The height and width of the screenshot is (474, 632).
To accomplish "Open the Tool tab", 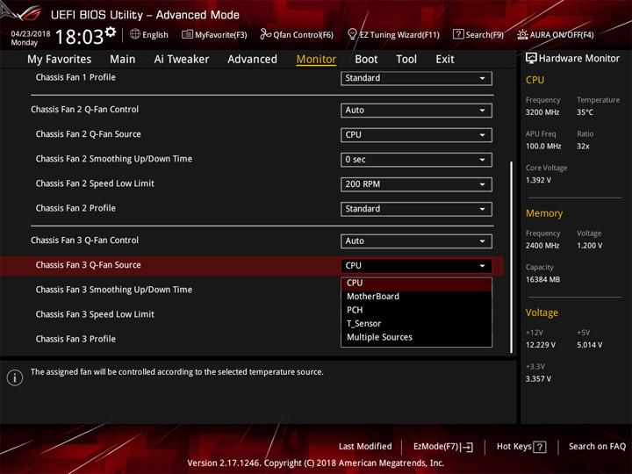I will click(406, 60).
